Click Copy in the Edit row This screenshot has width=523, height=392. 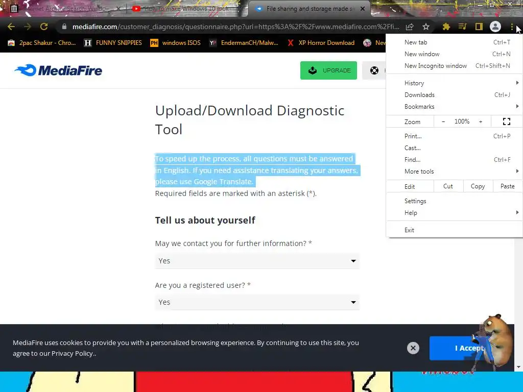coord(478,186)
